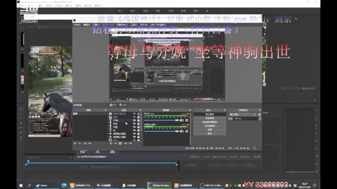
Task: Select 音频输入捕获 source row
Action: click(x=125, y=137)
